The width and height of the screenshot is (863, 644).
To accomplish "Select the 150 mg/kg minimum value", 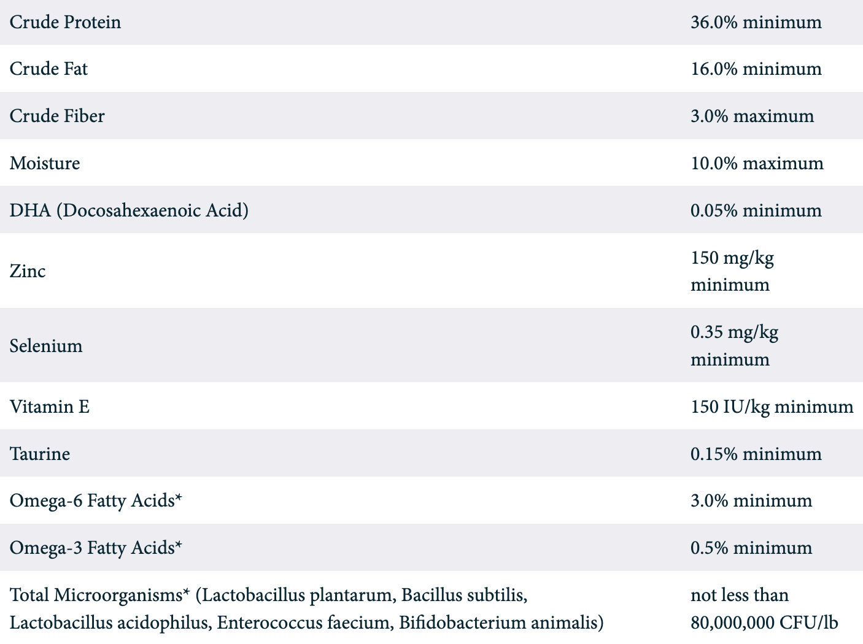I will (x=732, y=270).
